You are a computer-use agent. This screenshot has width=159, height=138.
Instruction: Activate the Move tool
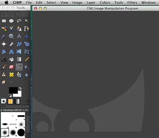tap(26, 36)
